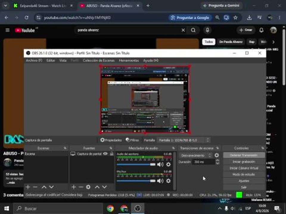Bookmark this page with star icon

pyautogui.click(x=235, y=18)
